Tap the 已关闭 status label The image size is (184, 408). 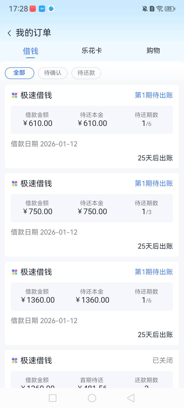(x=163, y=361)
